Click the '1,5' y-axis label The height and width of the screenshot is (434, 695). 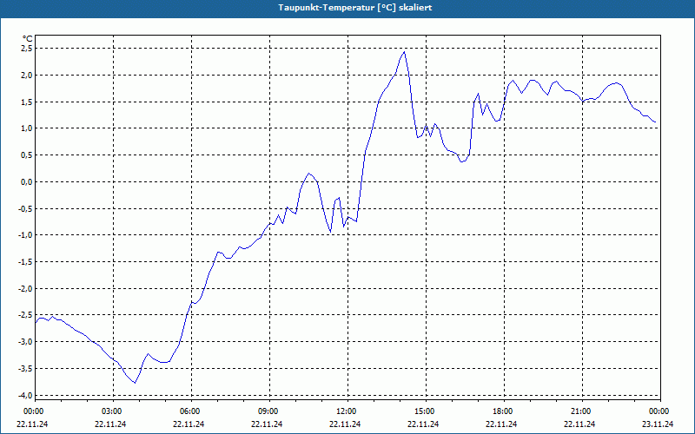27,102
